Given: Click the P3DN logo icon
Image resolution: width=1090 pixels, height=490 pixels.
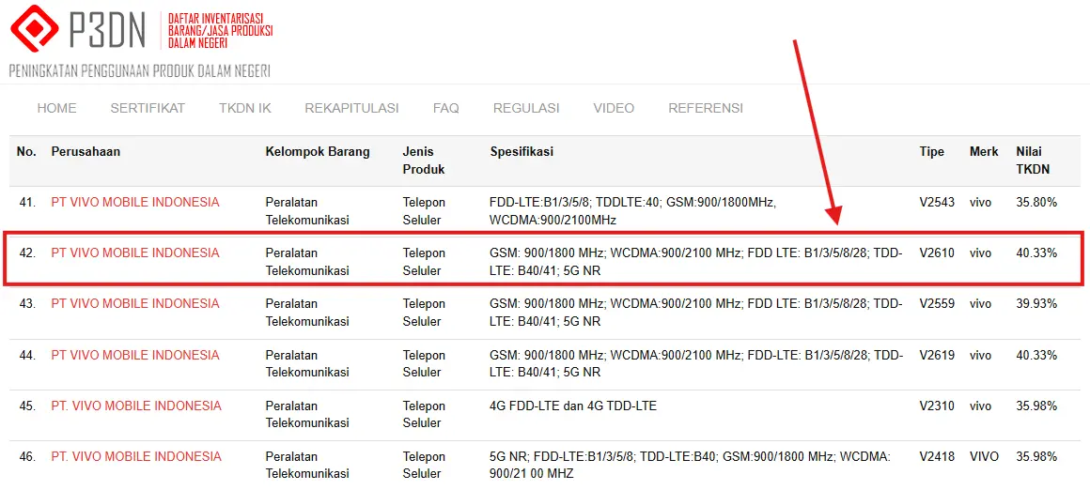Looking at the screenshot, I should 34,28.
